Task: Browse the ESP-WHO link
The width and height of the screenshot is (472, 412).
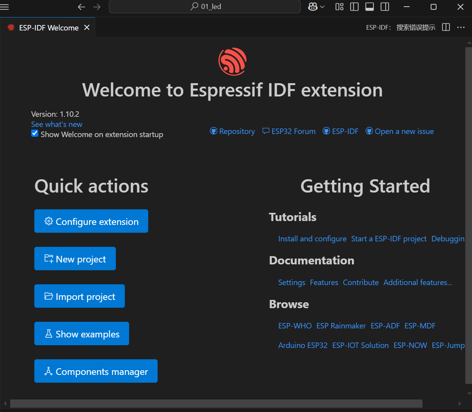Action: pyautogui.click(x=295, y=326)
